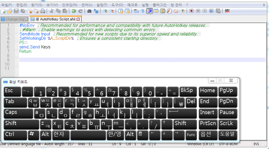
Task: Open the 매크로 menu
Action: [x=132, y=5]
